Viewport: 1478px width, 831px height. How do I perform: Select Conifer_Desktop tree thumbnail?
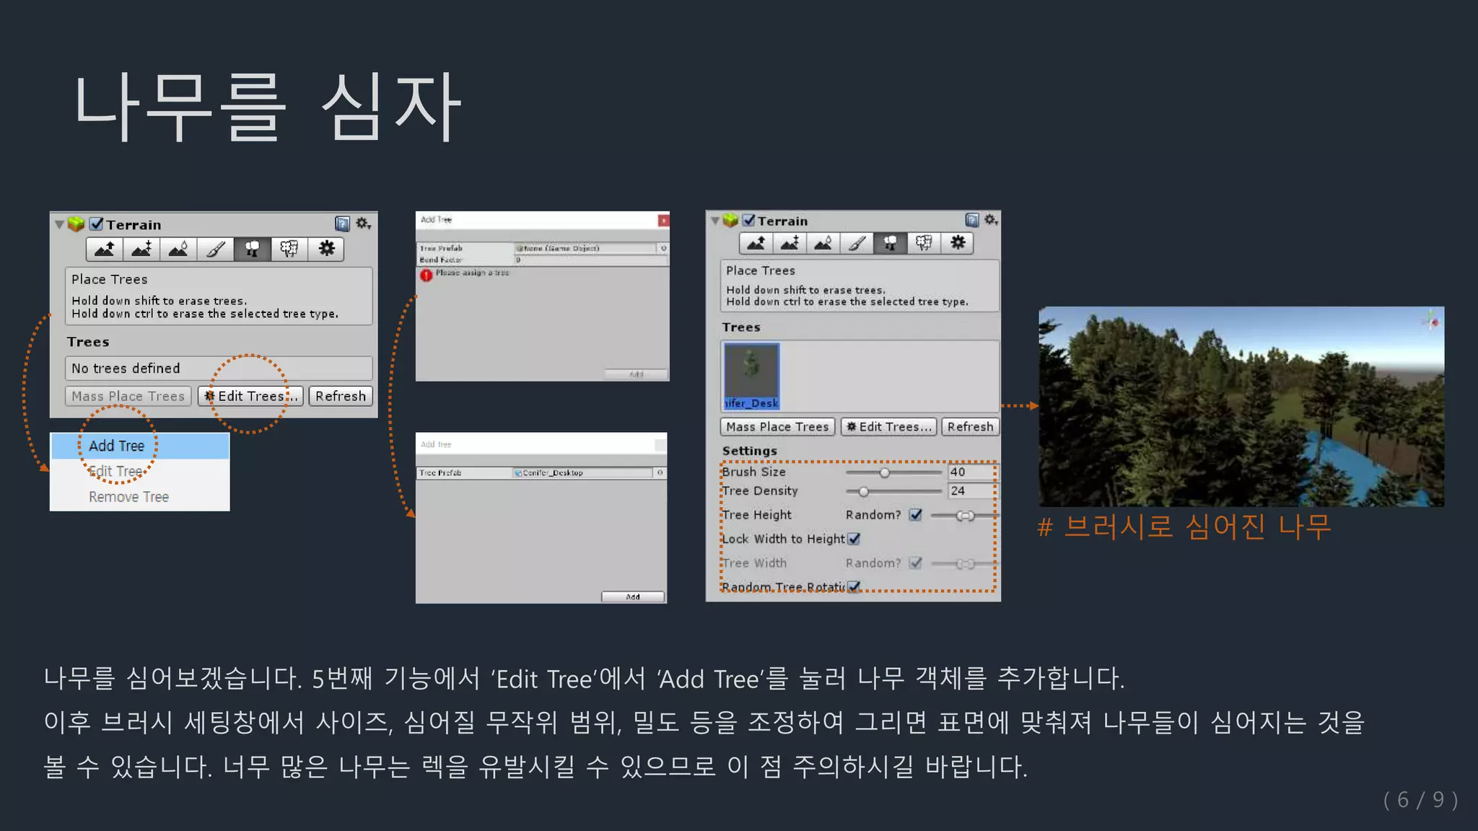pos(751,376)
